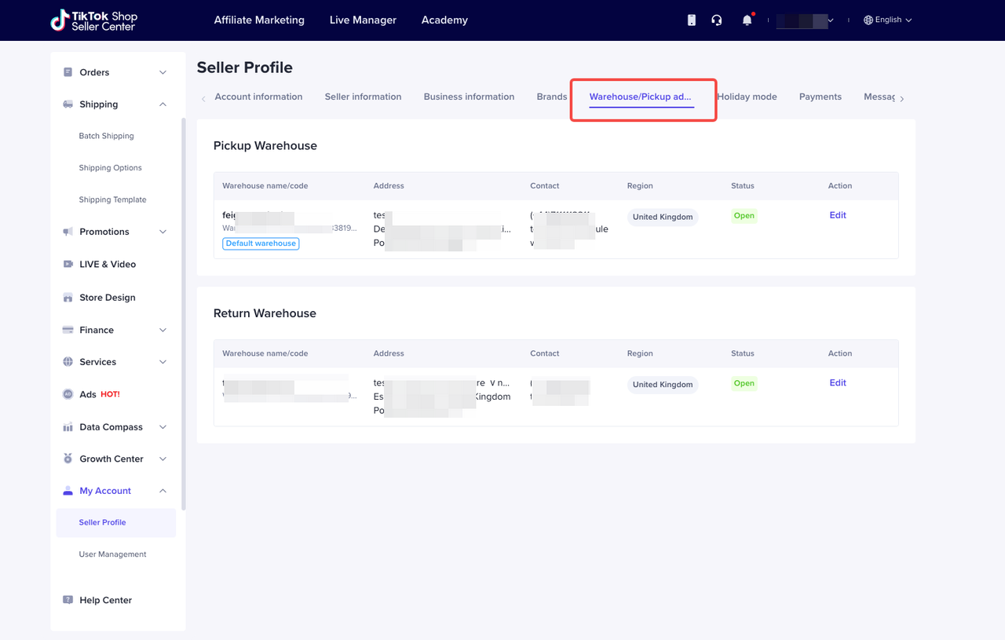Collapse the My Account chevron
This screenshot has width=1005, height=640.
coord(163,491)
